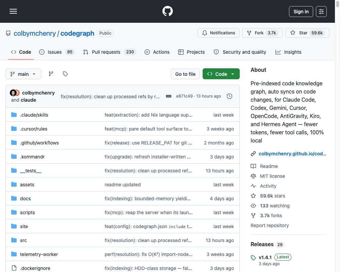Open the Insights tab
Viewport: 340px width, 272px height.
pos(288,52)
